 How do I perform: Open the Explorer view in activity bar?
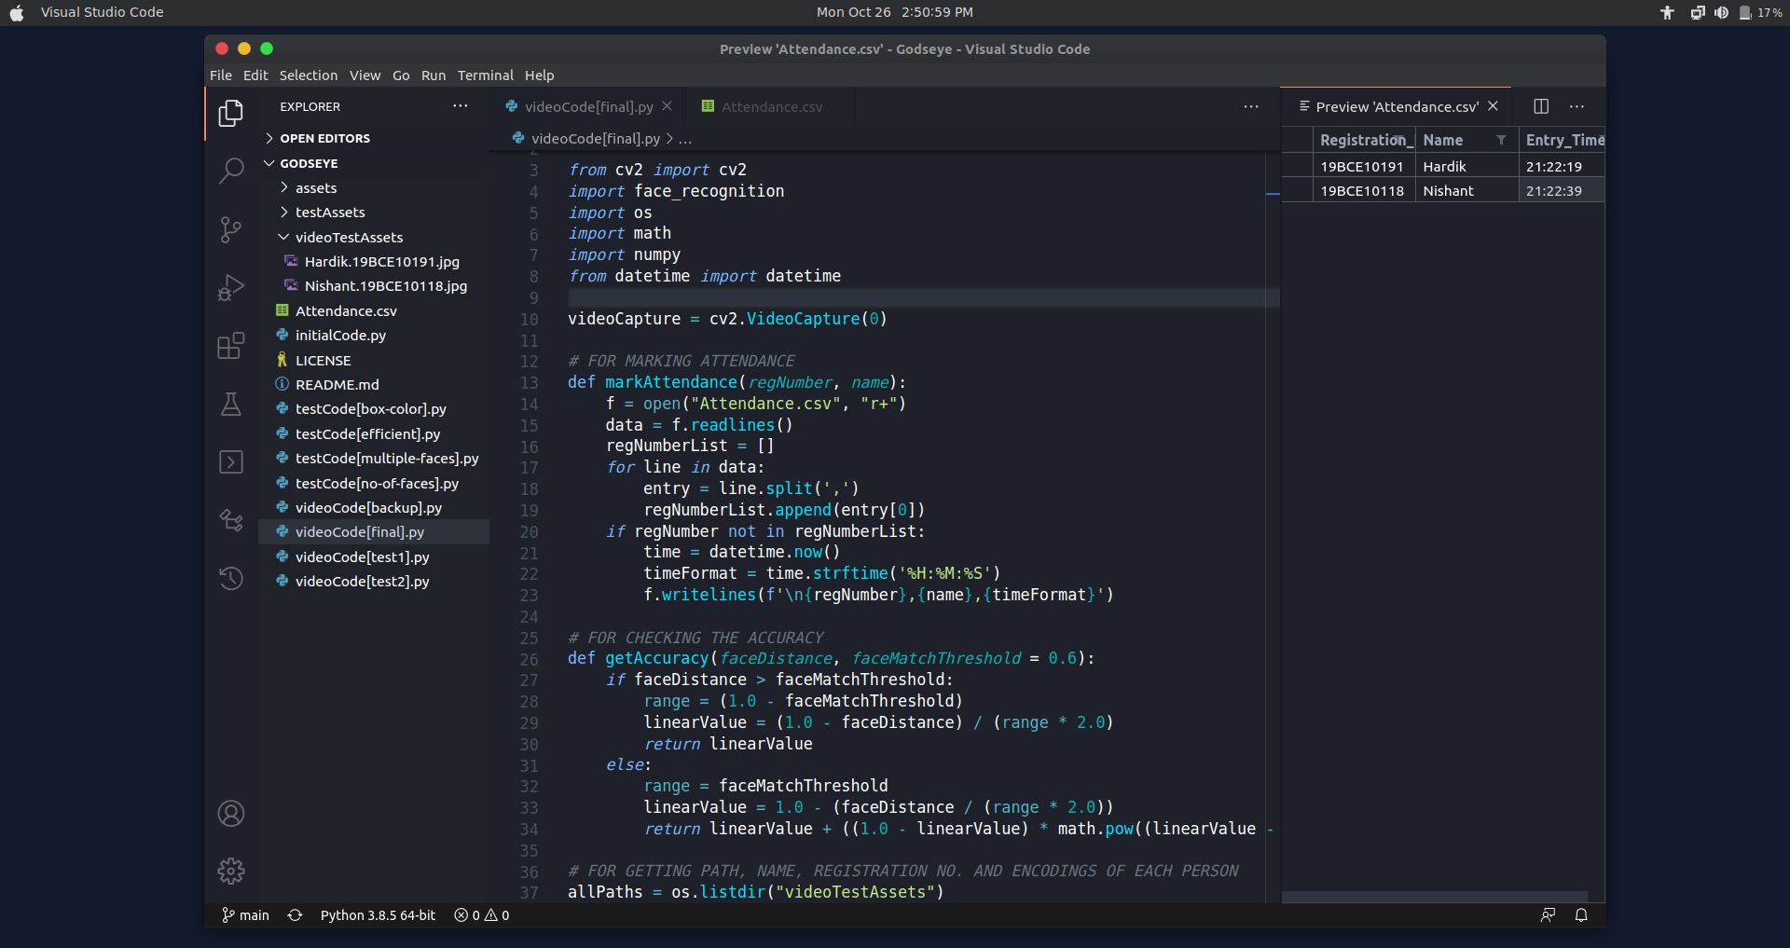pos(230,113)
